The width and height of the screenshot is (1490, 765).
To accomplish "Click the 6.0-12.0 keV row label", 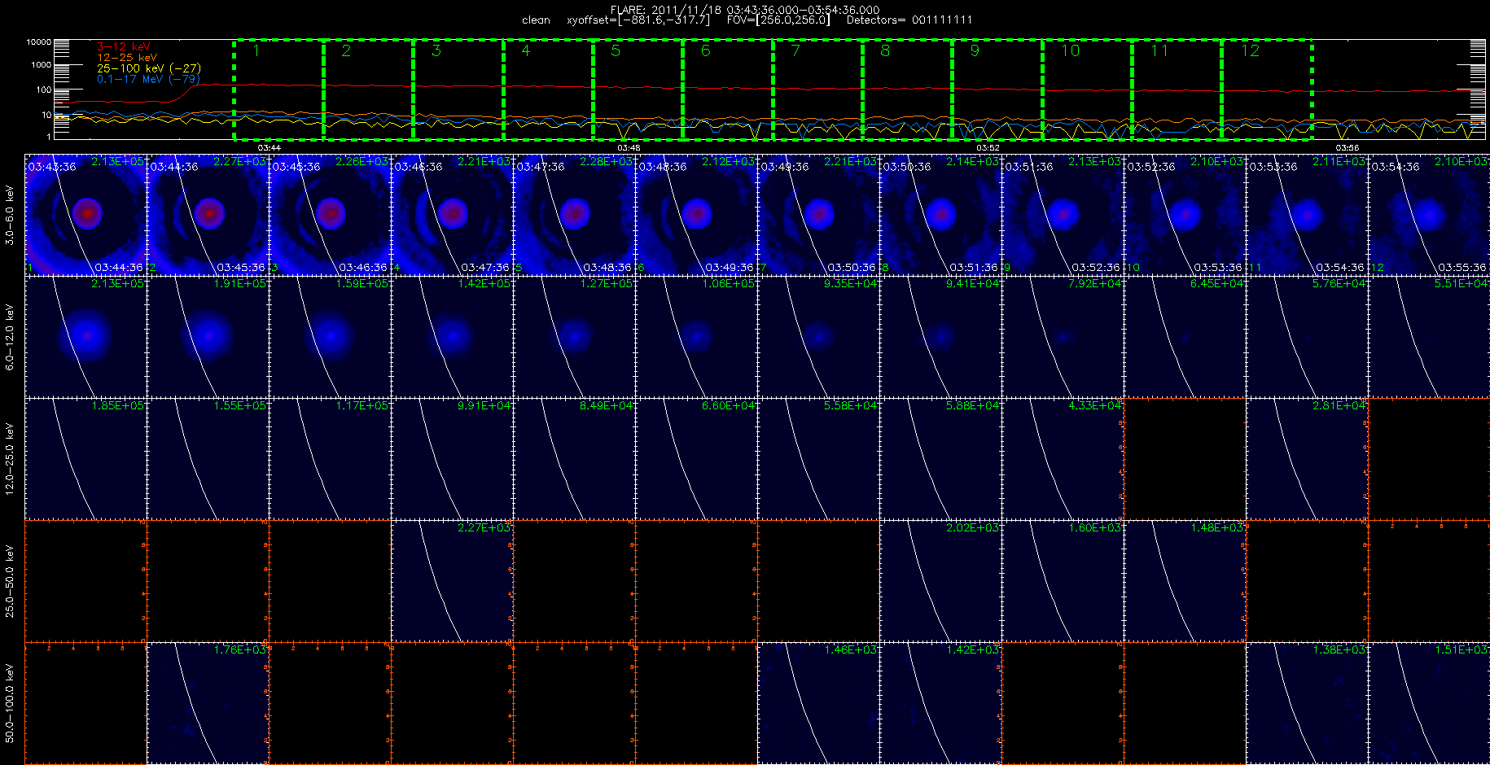I will 10,337.
